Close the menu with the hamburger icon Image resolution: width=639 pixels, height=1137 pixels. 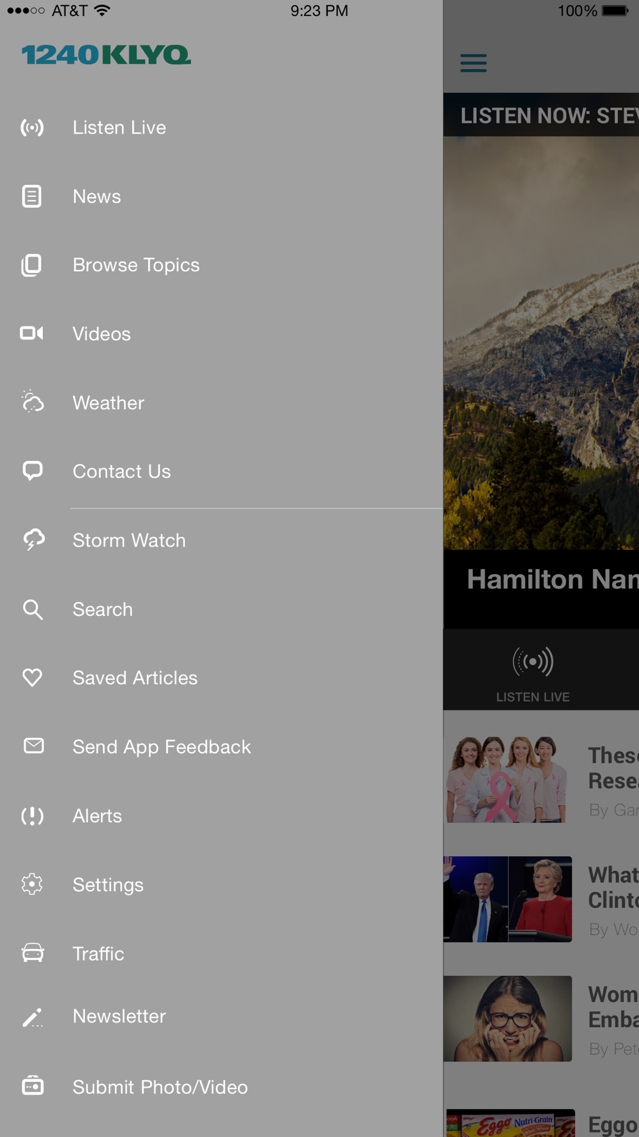(x=473, y=63)
